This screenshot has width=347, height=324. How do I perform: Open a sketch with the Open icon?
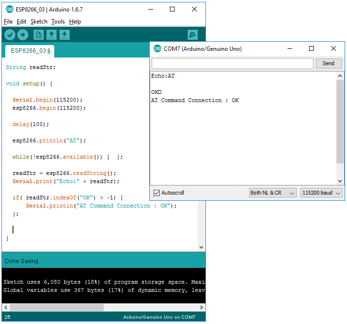[51, 35]
